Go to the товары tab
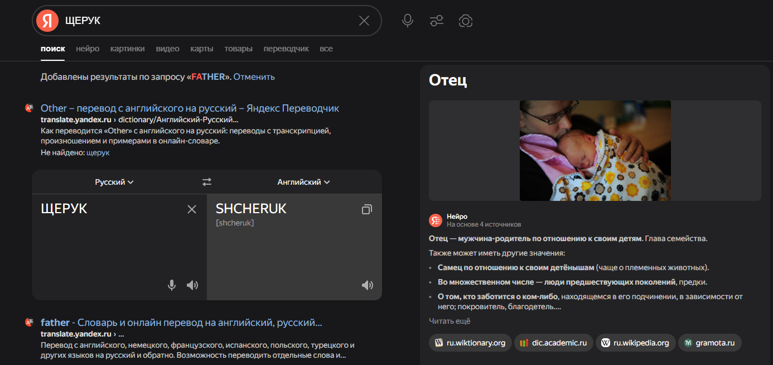 click(x=238, y=49)
